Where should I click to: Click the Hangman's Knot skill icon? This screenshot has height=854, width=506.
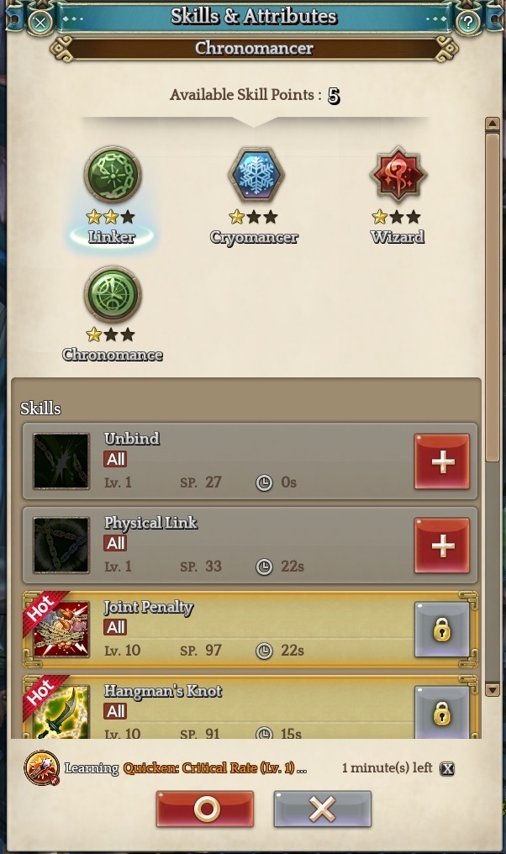(x=61, y=711)
